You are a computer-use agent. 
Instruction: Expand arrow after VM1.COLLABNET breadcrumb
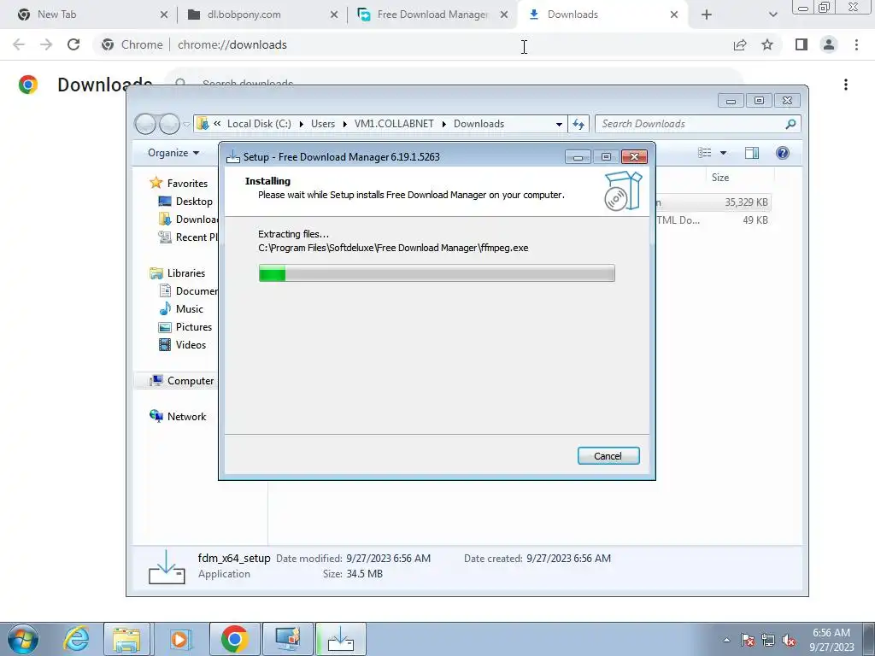[444, 124]
